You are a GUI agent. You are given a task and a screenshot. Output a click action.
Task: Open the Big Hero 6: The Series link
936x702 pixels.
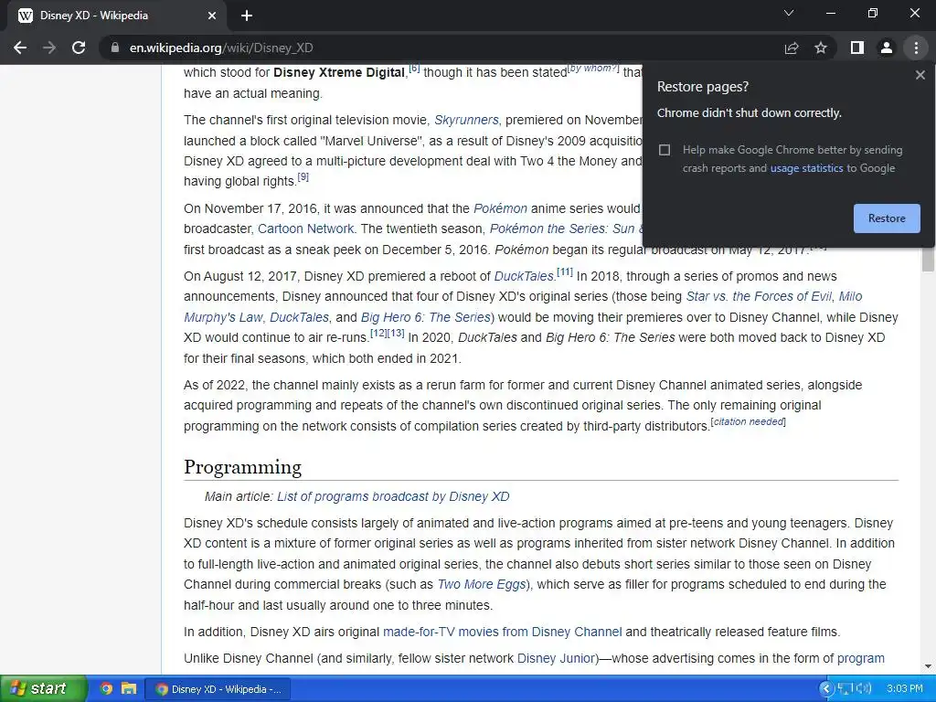tap(426, 317)
